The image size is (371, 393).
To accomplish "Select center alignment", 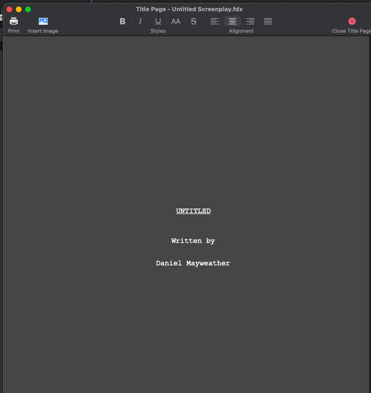I will 232,21.
